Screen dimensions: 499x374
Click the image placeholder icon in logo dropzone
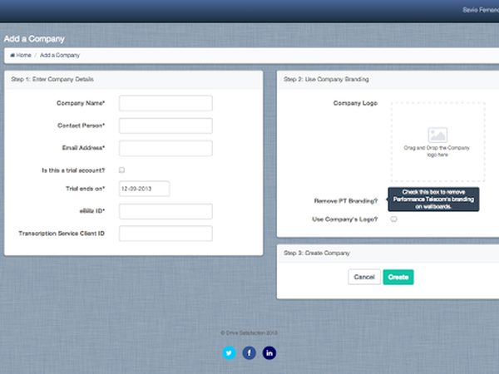(x=437, y=135)
